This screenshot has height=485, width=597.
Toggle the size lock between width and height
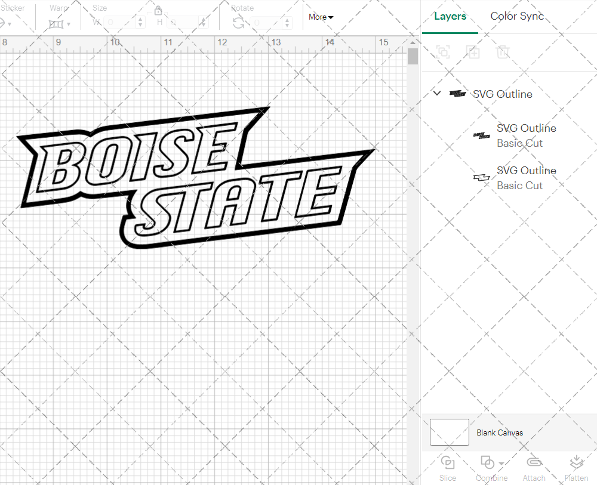(158, 10)
